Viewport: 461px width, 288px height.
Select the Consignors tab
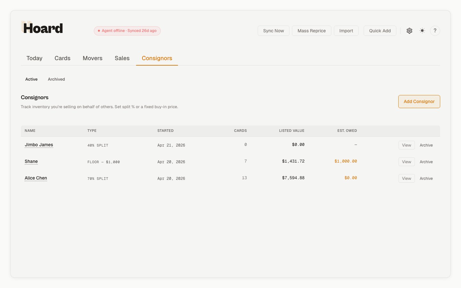point(157,58)
